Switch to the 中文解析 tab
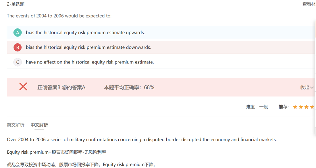 tap(39, 125)
